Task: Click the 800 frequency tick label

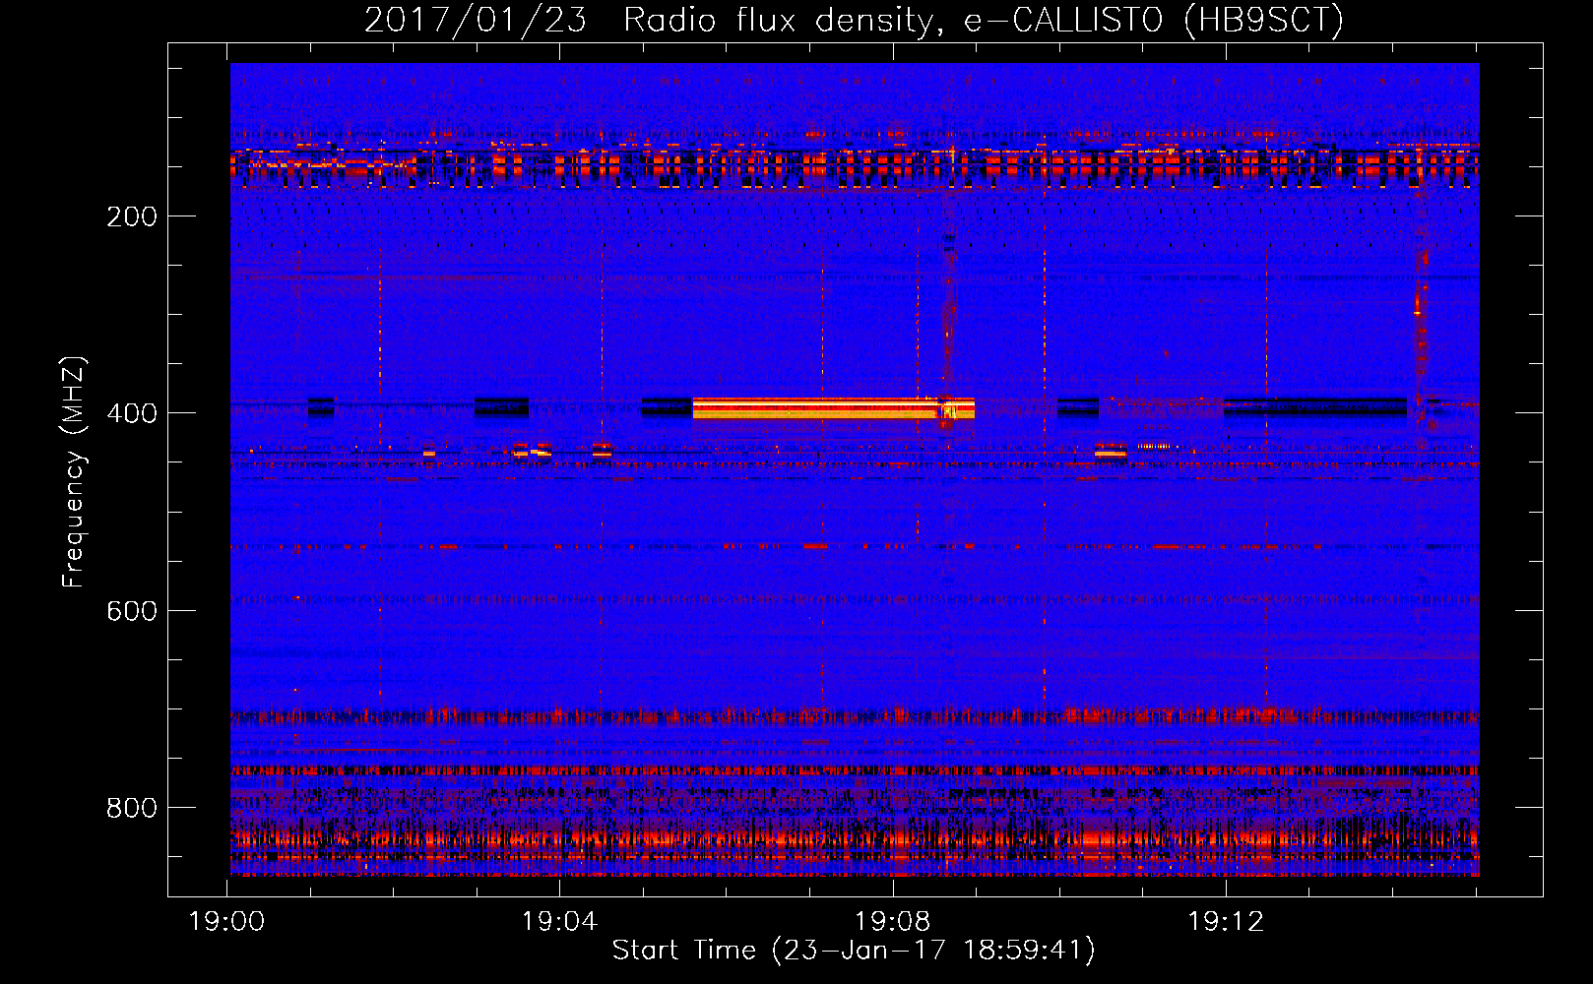Action: (x=132, y=808)
